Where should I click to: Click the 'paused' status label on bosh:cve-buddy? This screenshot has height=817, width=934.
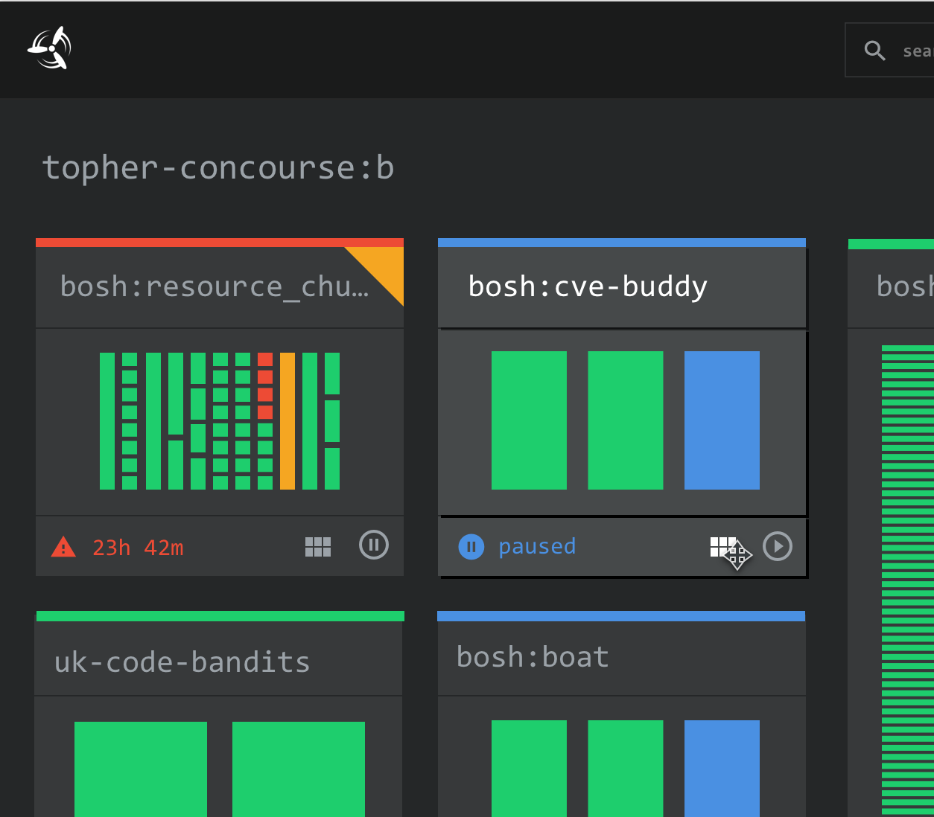point(536,546)
